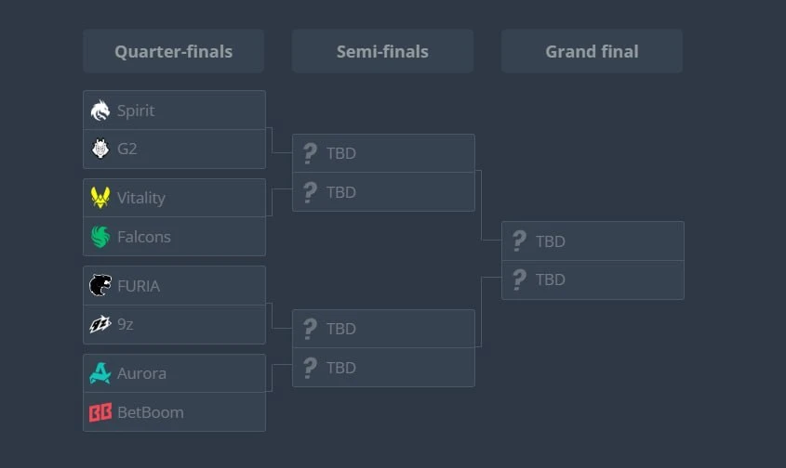Screen dimensions: 786x468
Task: Click the first TBD slot in upper semi-final
Action: [383, 153]
